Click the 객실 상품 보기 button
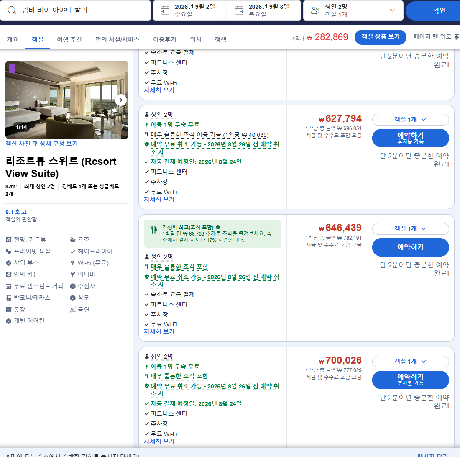 coord(381,37)
